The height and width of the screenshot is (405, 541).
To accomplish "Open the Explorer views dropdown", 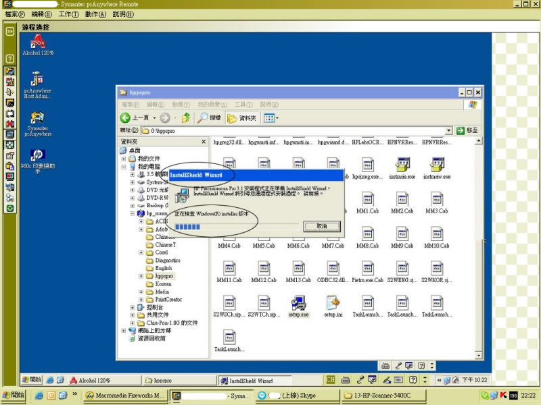I will click(271, 117).
